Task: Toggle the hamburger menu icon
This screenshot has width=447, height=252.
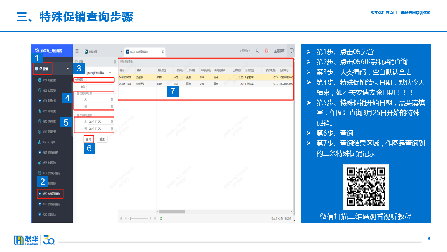Action: (77, 51)
